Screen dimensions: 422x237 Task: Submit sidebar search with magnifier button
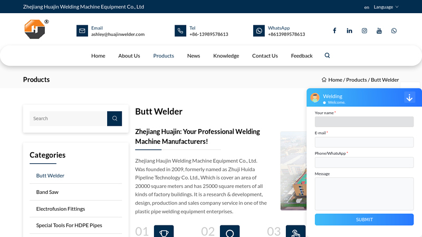pos(114,118)
